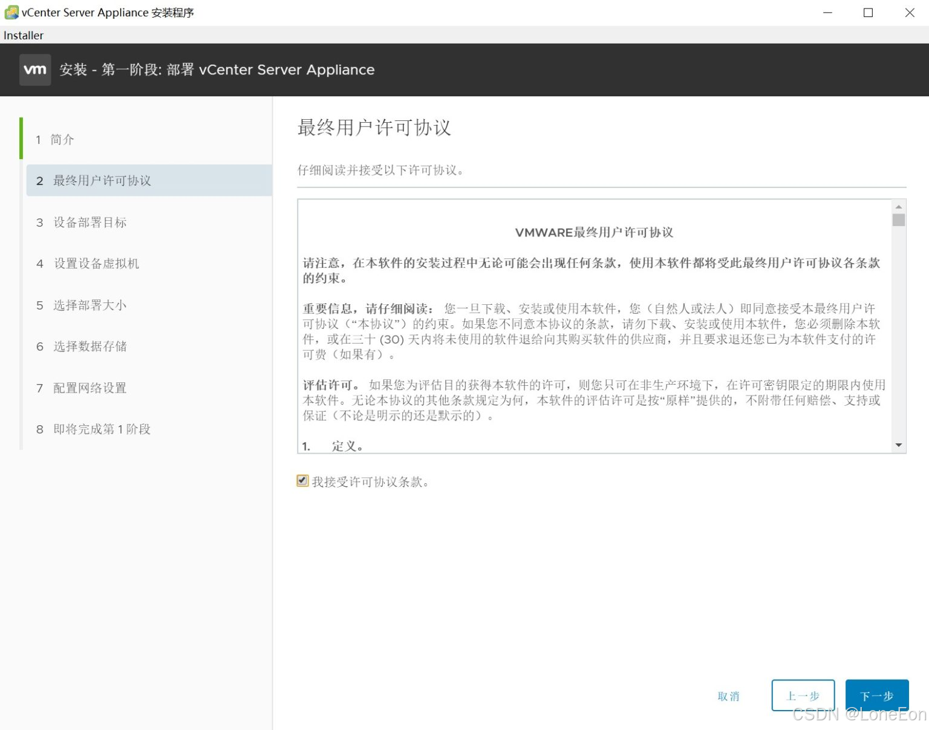Click the VMware vm logo in the header
Image resolution: width=929 pixels, height=730 pixels.
pos(34,70)
